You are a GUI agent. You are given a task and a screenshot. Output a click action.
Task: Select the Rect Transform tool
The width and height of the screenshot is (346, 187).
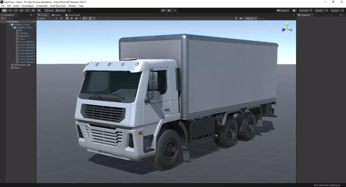coord(27,10)
